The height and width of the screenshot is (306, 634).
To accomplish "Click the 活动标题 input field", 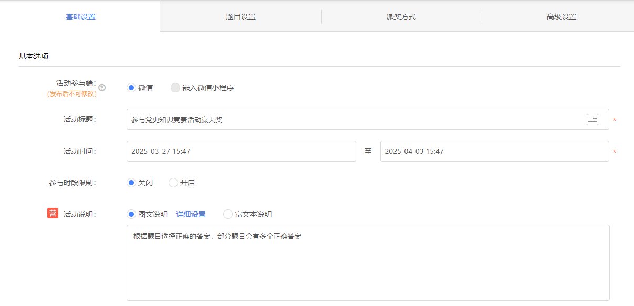I will pos(368,120).
